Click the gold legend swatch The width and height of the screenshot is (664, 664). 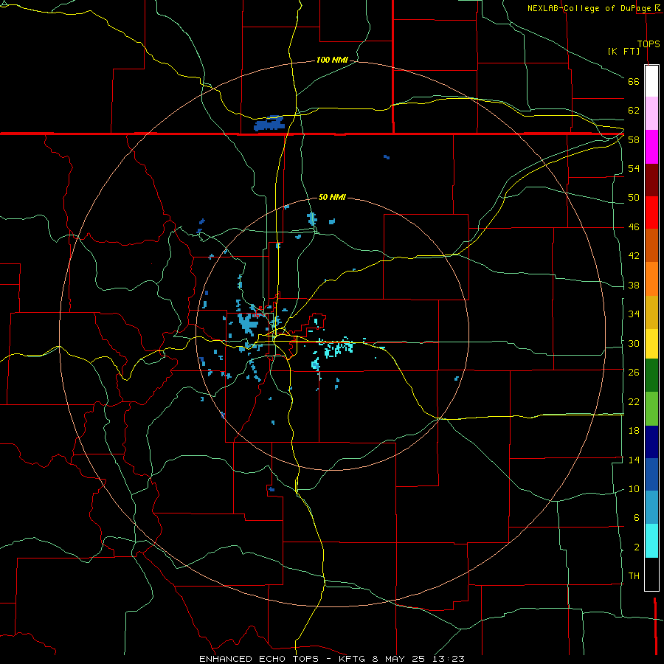coord(651,313)
